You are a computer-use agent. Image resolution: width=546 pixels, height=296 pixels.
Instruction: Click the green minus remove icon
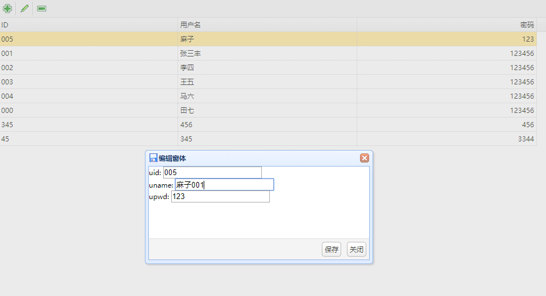click(x=42, y=9)
